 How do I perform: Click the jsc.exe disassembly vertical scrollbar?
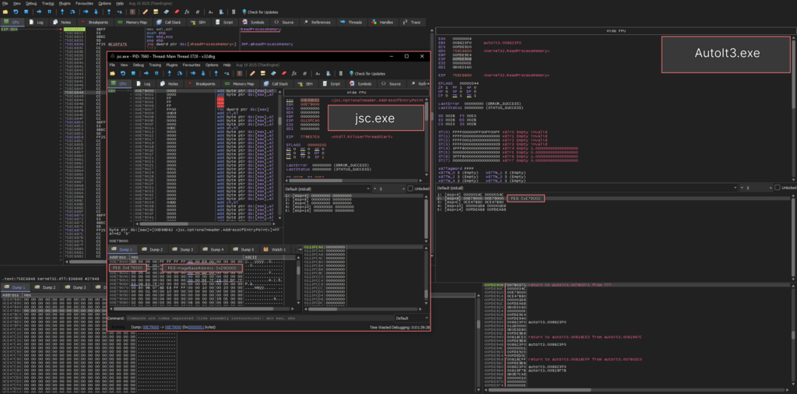click(x=278, y=156)
